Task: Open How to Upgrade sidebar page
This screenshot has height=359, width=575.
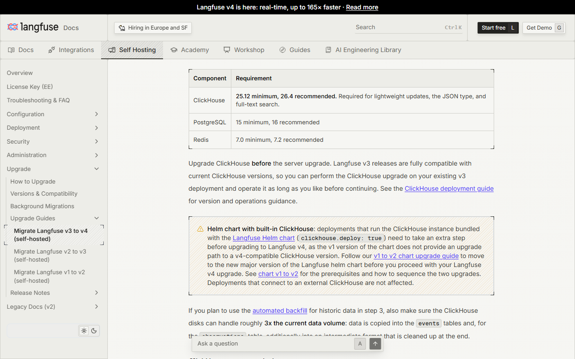Action: pos(33,181)
